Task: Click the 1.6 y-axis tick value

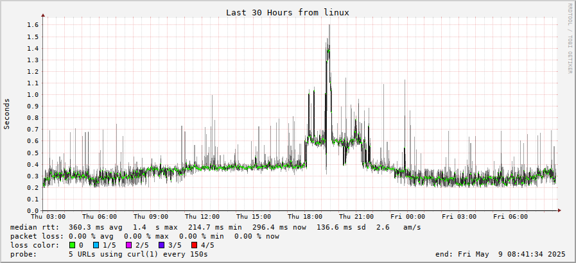Action: click(33, 25)
